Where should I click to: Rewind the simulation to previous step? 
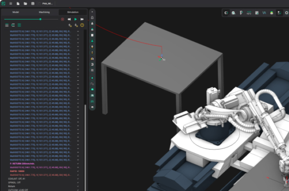point(69,19)
